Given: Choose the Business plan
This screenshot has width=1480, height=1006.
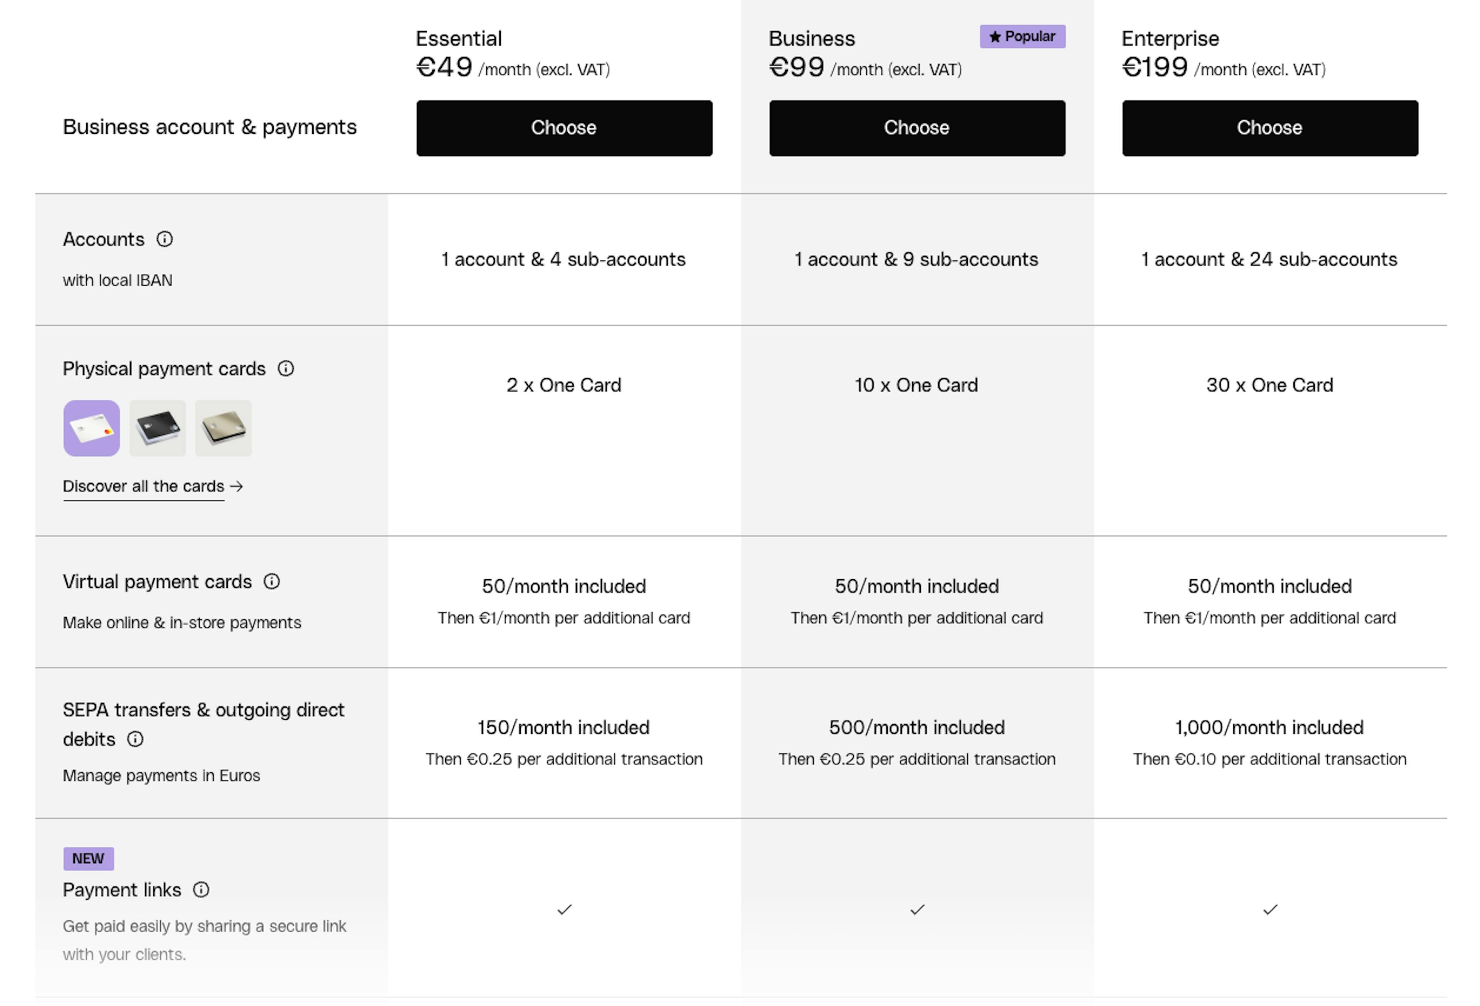Looking at the screenshot, I should [x=917, y=128].
